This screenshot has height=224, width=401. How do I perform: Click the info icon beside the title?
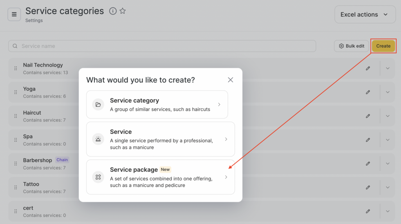point(113,11)
